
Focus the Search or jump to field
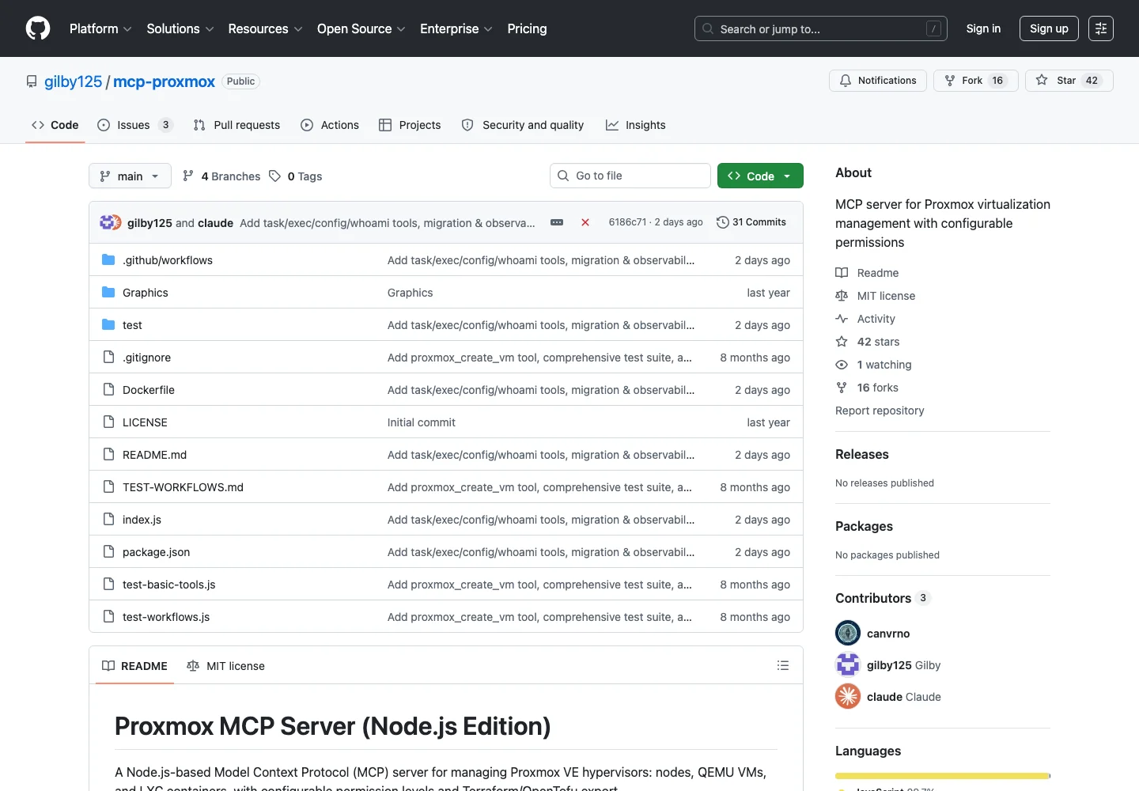pos(821,28)
